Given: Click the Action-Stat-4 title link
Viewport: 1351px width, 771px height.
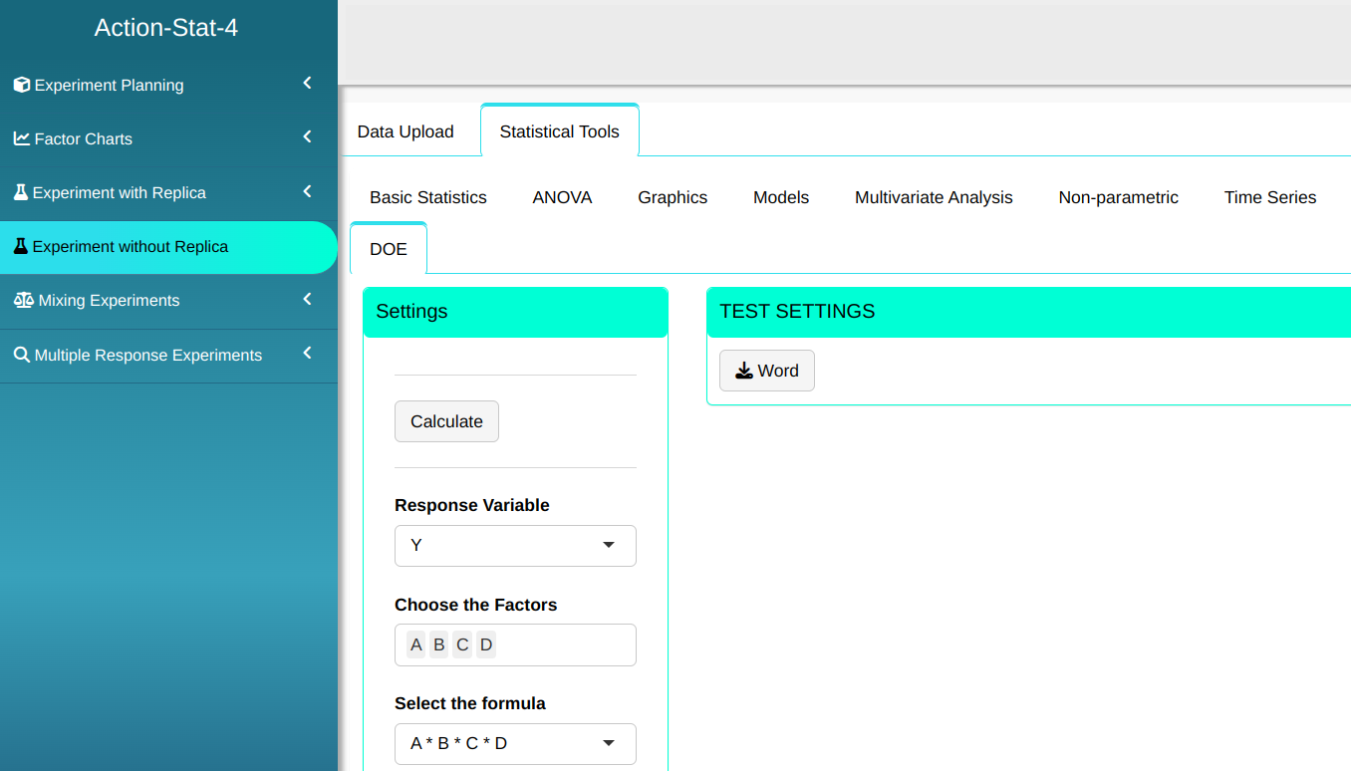Looking at the screenshot, I should tap(166, 28).
